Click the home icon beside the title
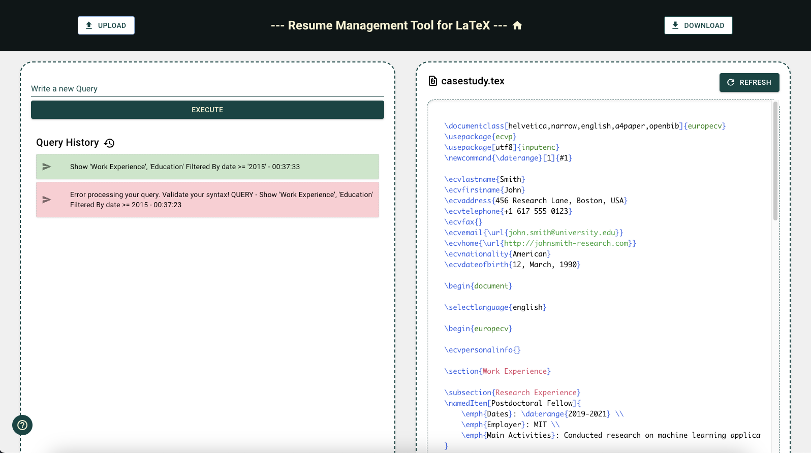The width and height of the screenshot is (811, 453). click(x=517, y=25)
